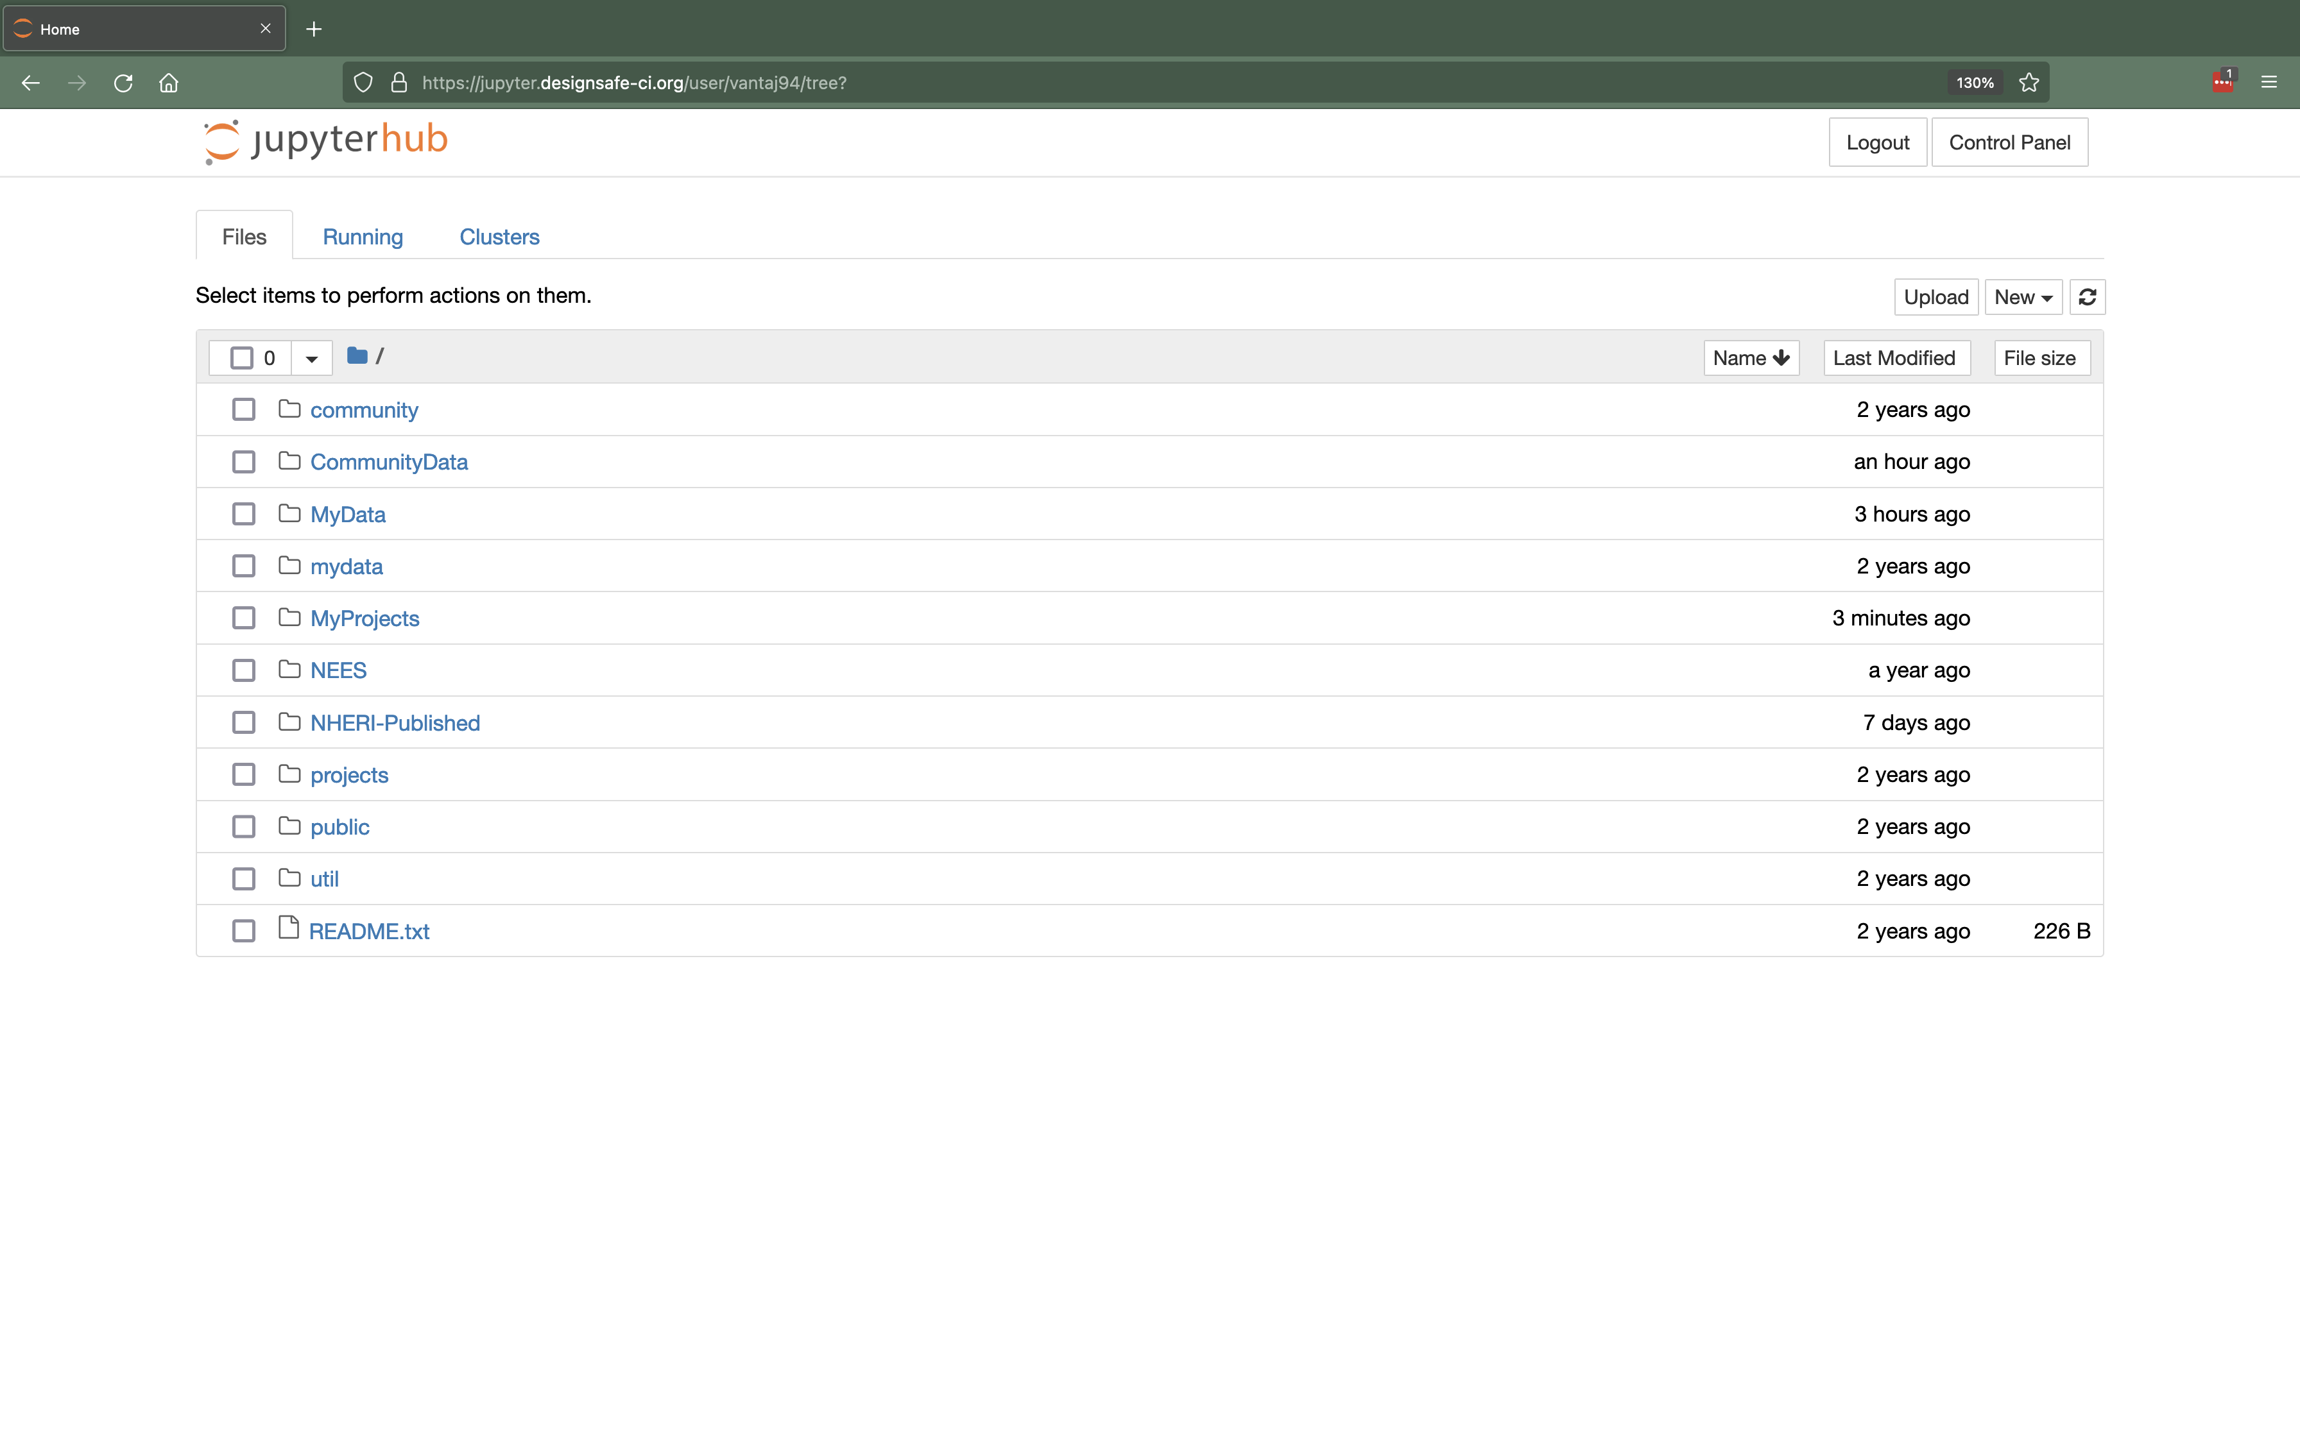Click the bookmark star in the address bar
Viewport: 2300px width, 1437px height.
pyautogui.click(x=2028, y=83)
